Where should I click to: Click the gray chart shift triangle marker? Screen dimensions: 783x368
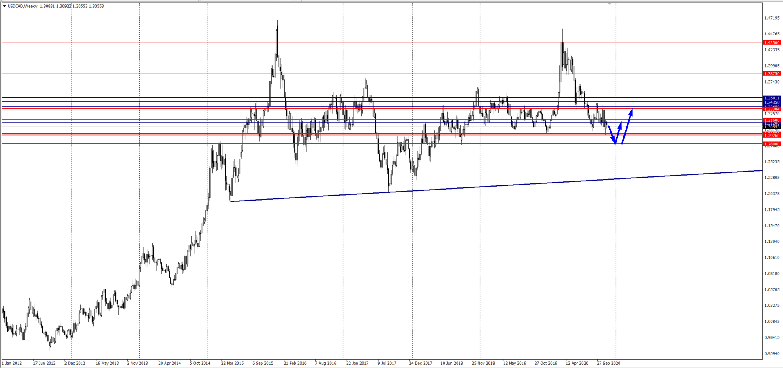(x=610, y=4)
